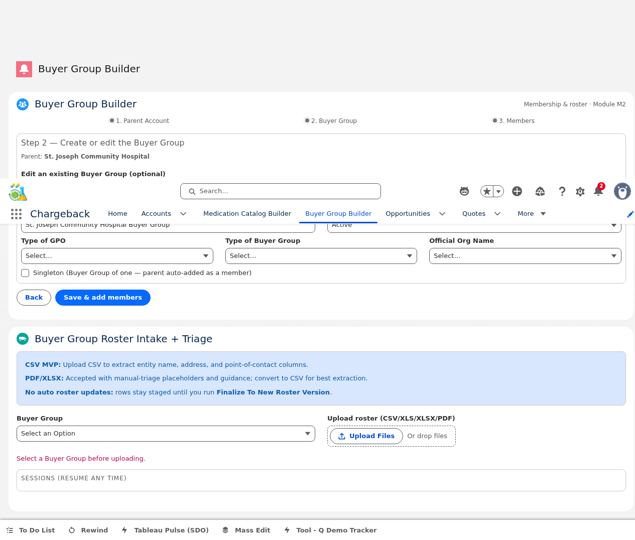This screenshot has width=635, height=540.
Task: Click the search magnifier icon
Action: (x=192, y=191)
